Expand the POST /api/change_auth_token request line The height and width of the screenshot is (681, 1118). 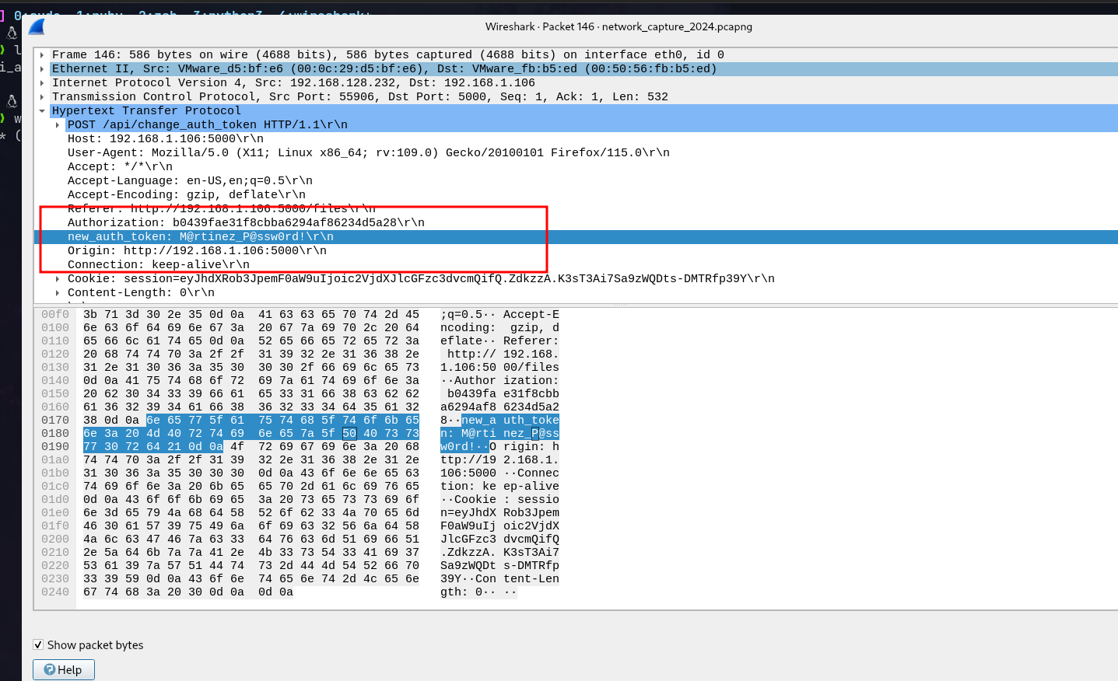[58, 125]
